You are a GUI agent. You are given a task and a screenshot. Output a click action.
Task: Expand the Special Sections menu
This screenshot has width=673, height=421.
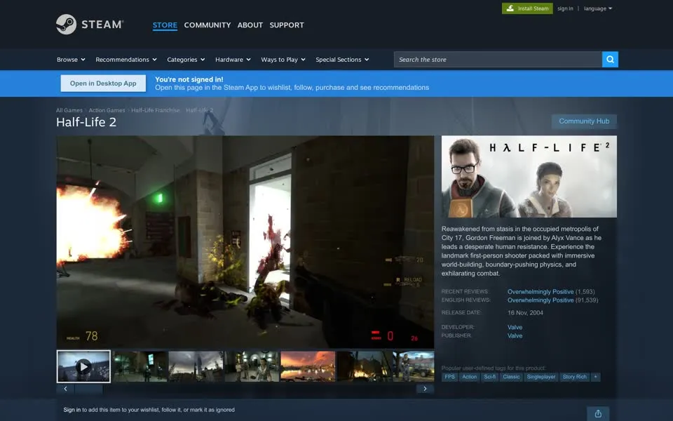point(343,59)
